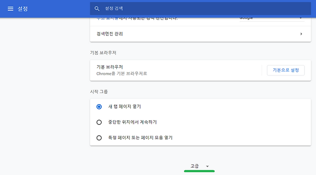The width and height of the screenshot is (316, 175).
Task: Click the chevron beside 검색엔진 관리
Action: click(301, 34)
